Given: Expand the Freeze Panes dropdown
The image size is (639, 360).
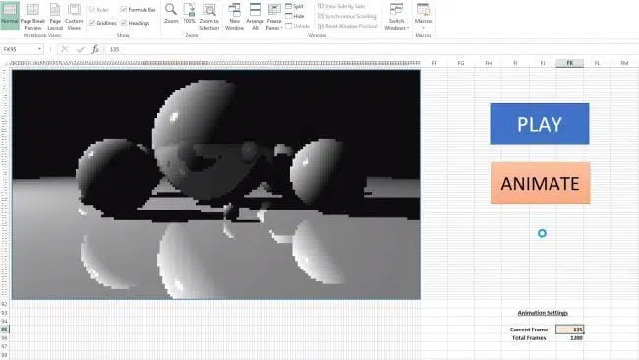Looking at the screenshot, I should coord(274,16).
